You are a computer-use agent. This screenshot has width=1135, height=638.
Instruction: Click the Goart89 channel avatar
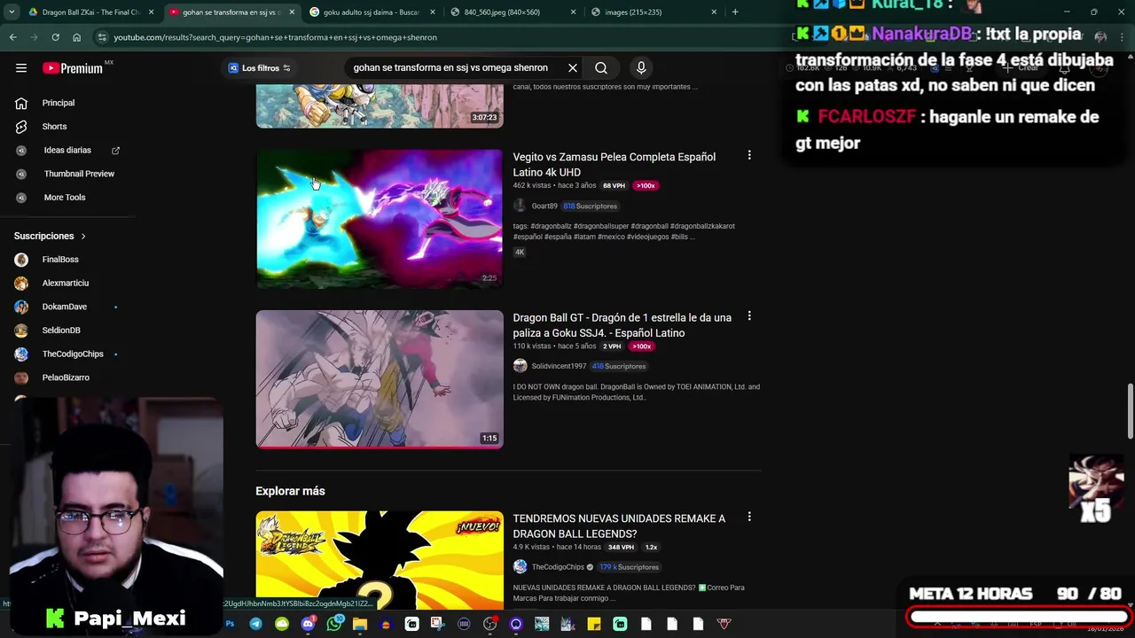[x=520, y=206]
